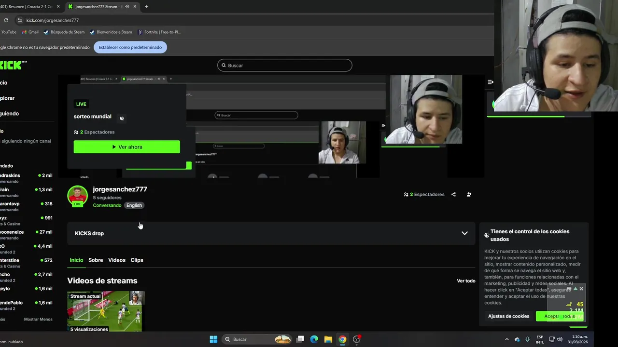Open sidebar channel with 318 viewers
This screenshot has width=618, height=347.
[26, 206]
